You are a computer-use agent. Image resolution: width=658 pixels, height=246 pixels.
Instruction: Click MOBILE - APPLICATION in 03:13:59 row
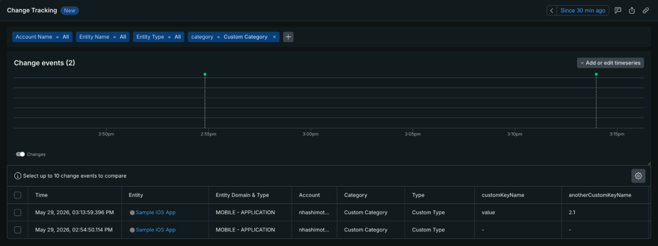[245, 212]
